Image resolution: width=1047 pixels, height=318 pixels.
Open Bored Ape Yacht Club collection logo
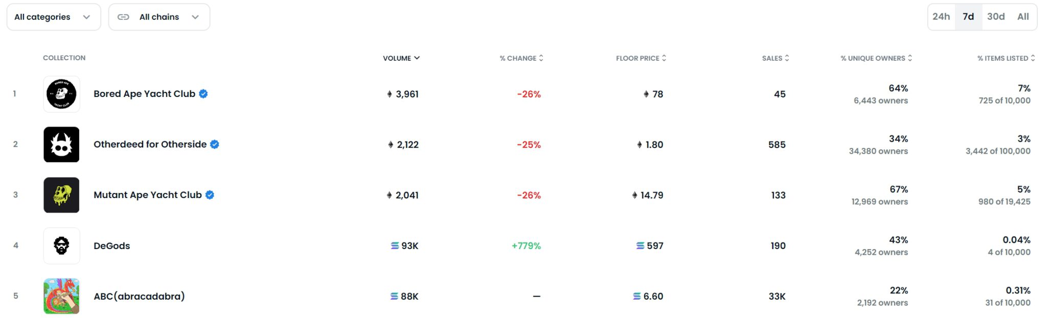pos(61,94)
